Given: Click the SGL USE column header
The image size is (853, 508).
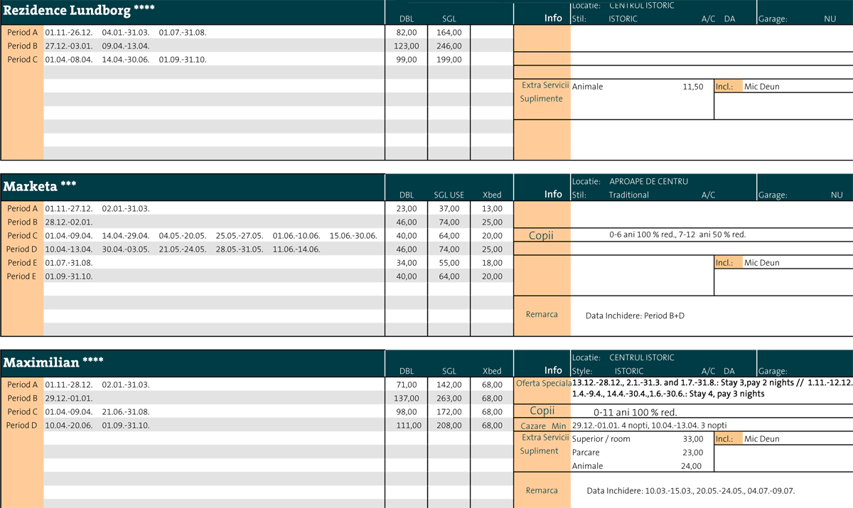Looking at the screenshot, I should coord(449,195).
